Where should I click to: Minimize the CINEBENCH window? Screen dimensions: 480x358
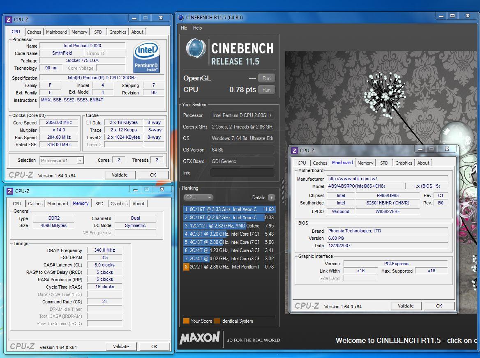click(x=441, y=16)
